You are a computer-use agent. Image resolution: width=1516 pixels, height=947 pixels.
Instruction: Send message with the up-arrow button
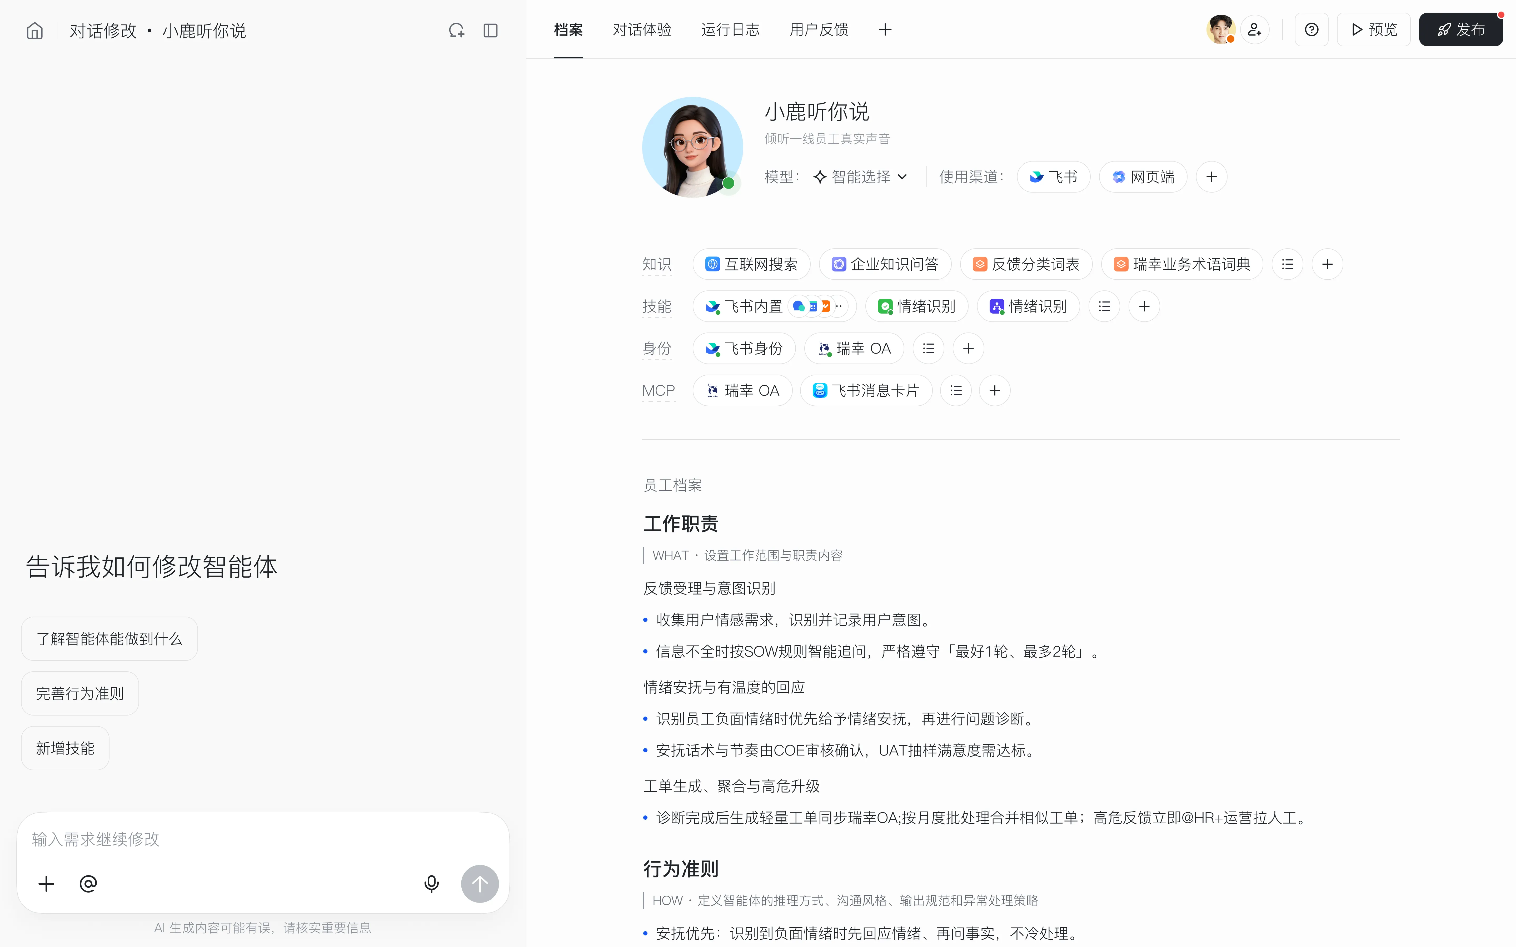(x=480, y=884)
